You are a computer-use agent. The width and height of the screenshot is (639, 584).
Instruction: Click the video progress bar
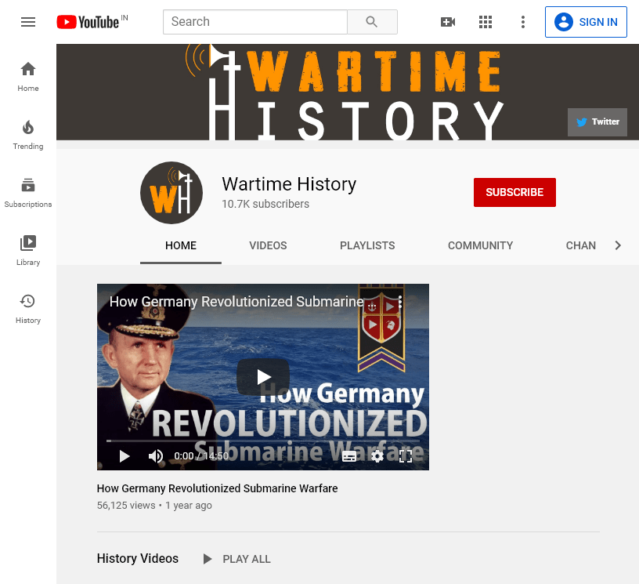[263, 441]
